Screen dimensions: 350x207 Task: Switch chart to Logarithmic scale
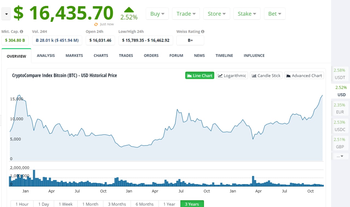pyautogui.click(x=232, y=76)
